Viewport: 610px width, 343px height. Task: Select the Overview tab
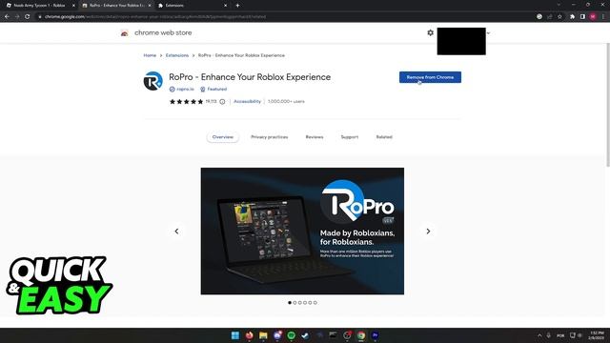tap(222, 137)
